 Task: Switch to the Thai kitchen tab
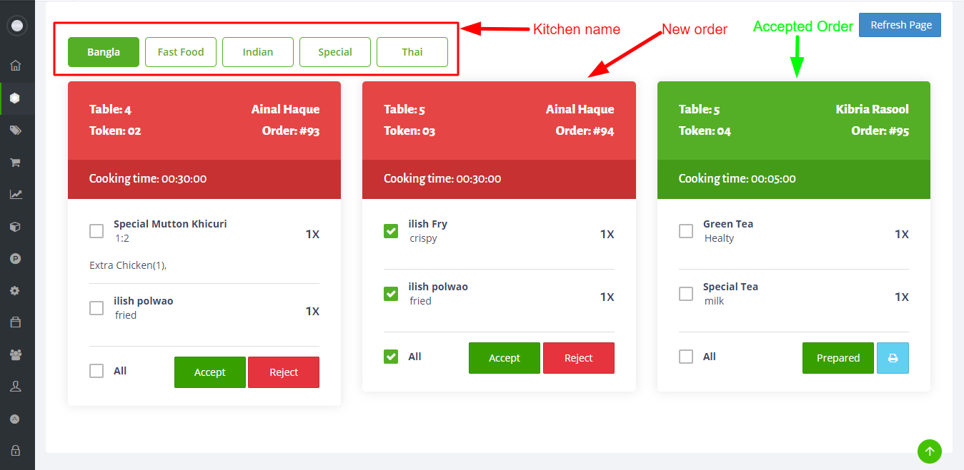(412, 52)
